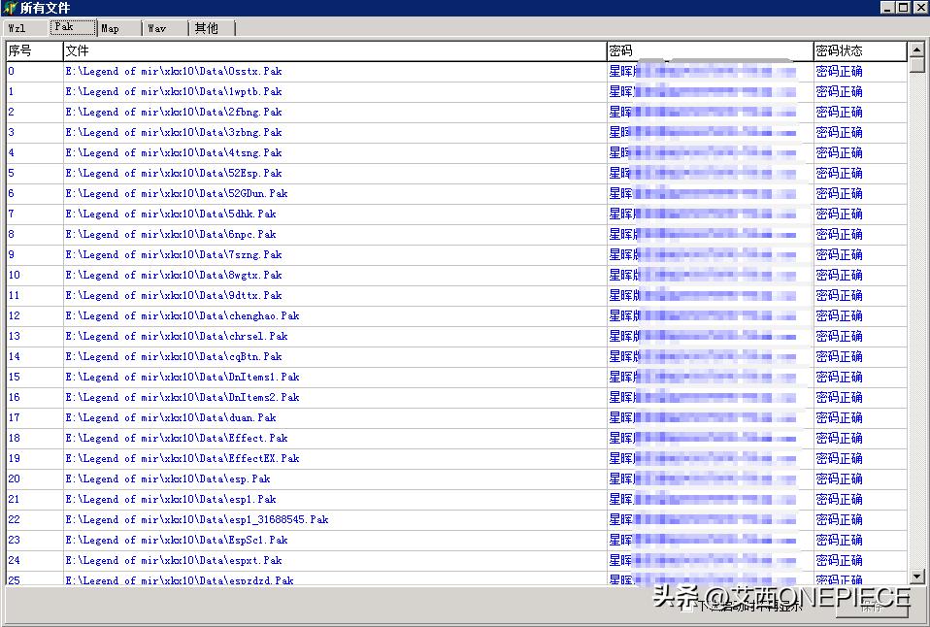The width and height of the screenshot is (930, 627).
Task: Select the Effect.Pak file path
Action: pos(176,438)
